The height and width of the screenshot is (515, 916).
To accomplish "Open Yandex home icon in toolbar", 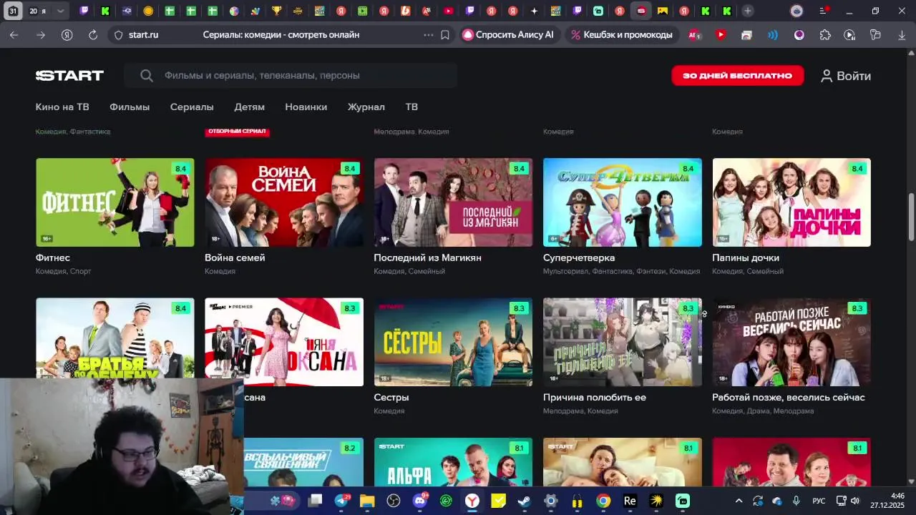I will pos(67,35).
